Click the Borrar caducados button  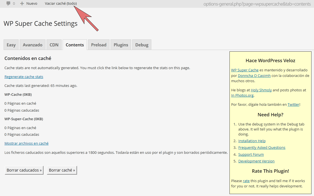(24, 170)
